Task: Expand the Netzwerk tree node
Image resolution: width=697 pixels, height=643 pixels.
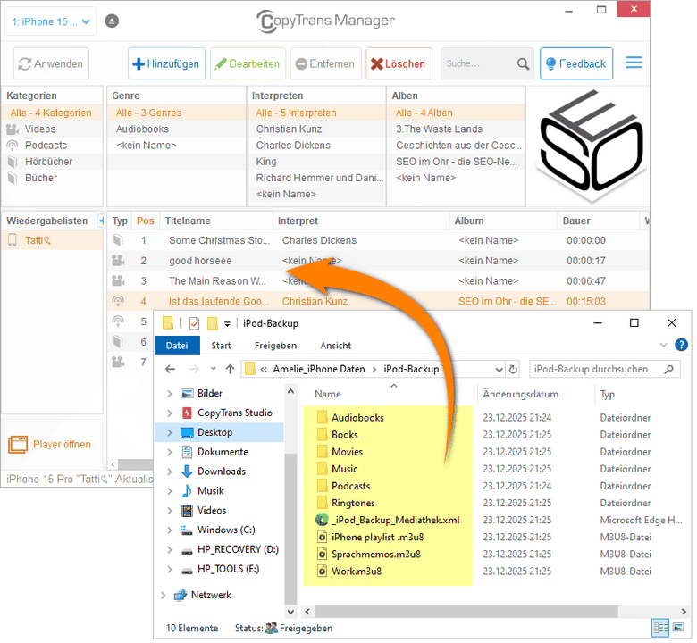Action: [162, 595]
